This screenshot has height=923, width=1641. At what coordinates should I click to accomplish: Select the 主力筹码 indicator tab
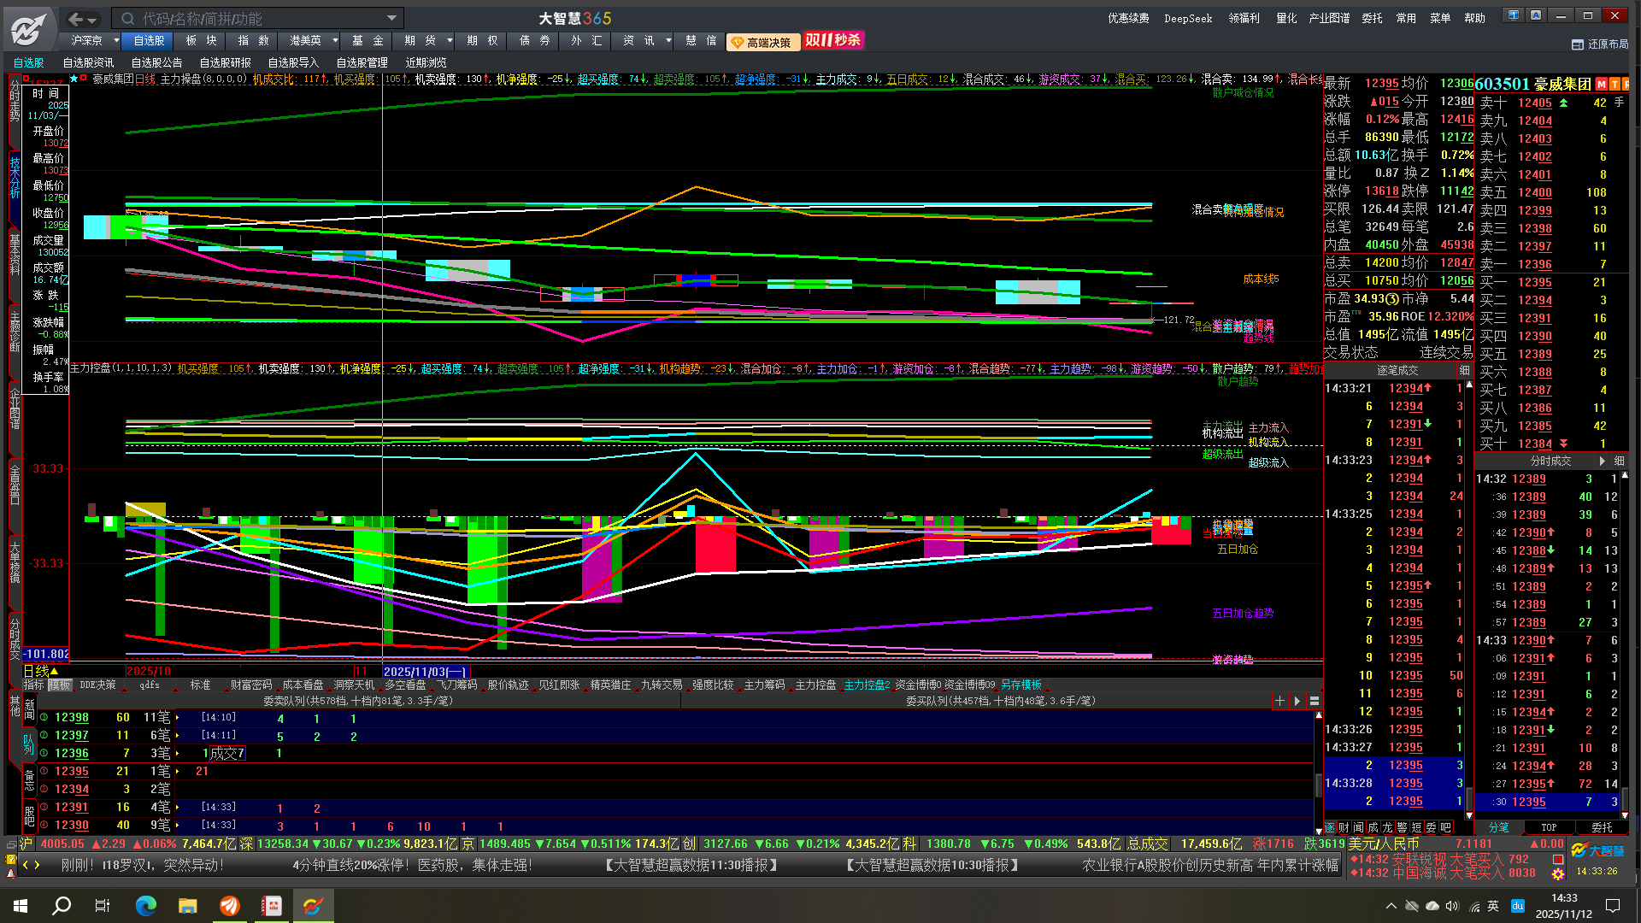(764, 685)
